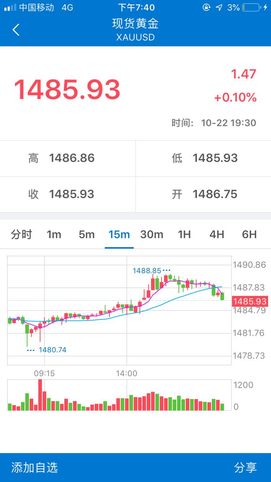Tap the 1488.85 high marker on chart

pos(147,270)
